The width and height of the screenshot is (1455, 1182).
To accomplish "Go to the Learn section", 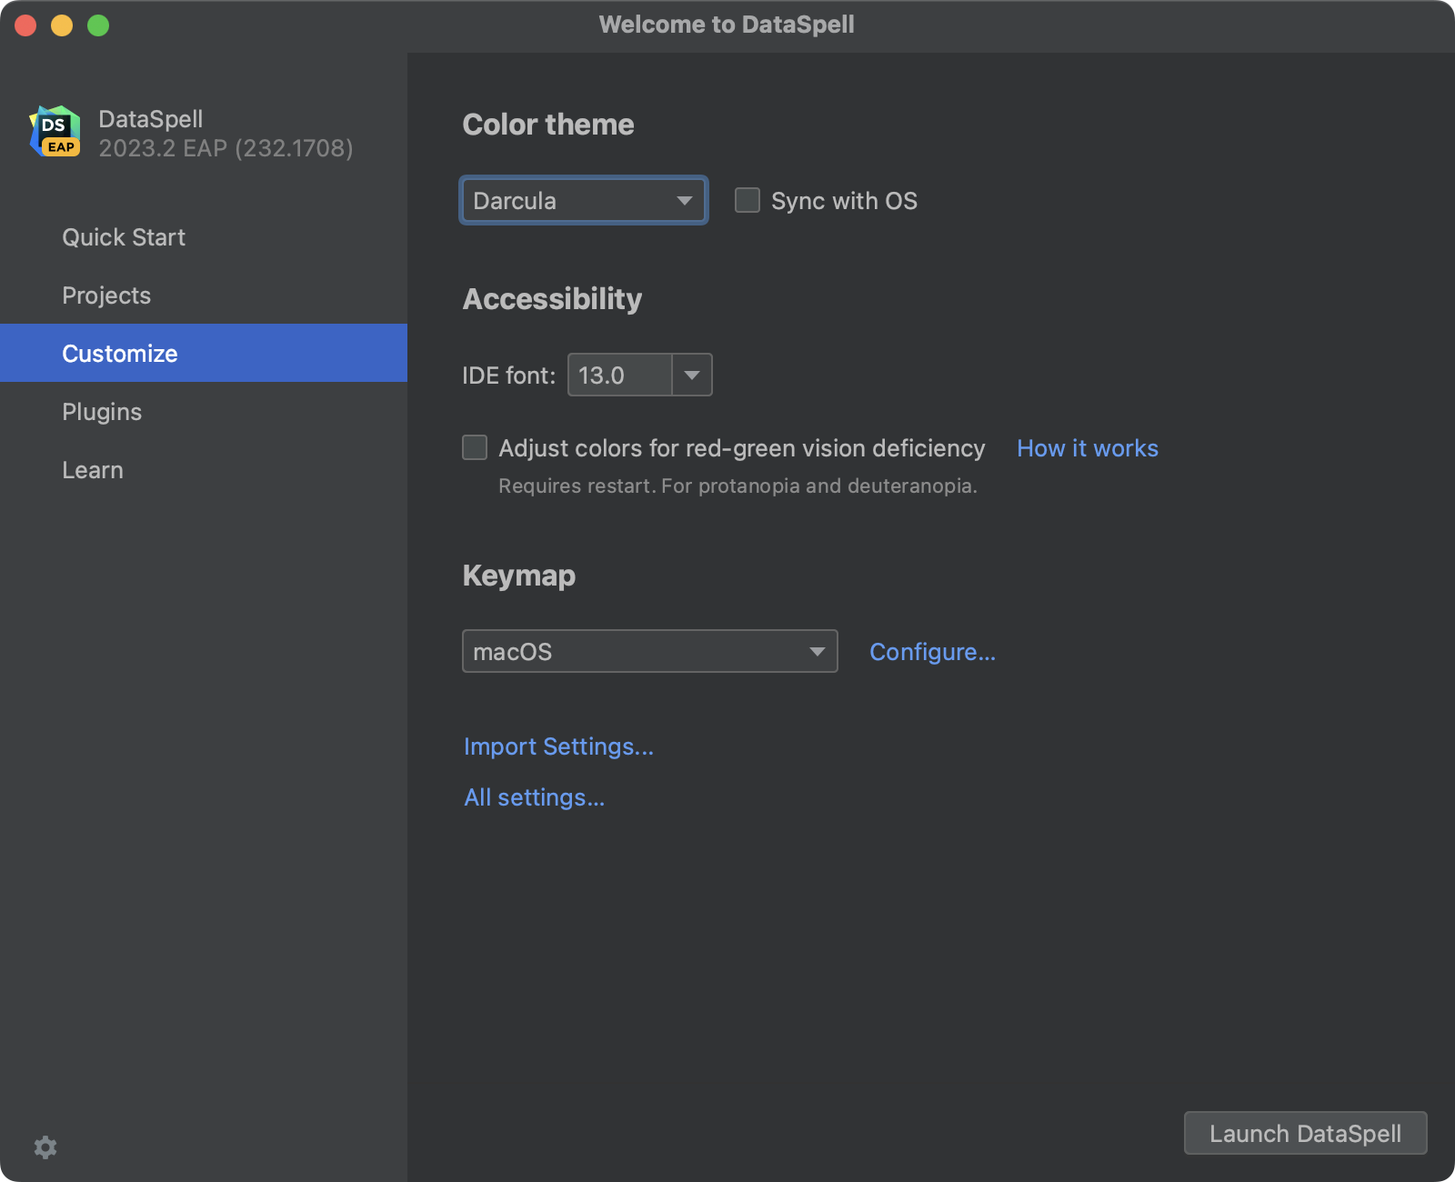I will click(x=92, y=469).
